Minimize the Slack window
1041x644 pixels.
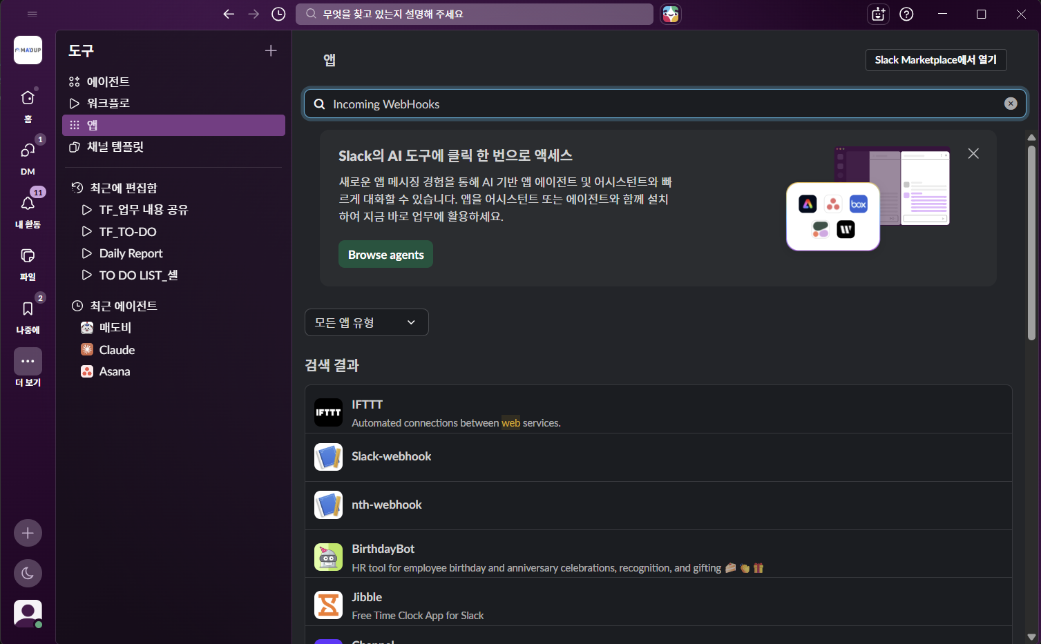pos(944,14)
